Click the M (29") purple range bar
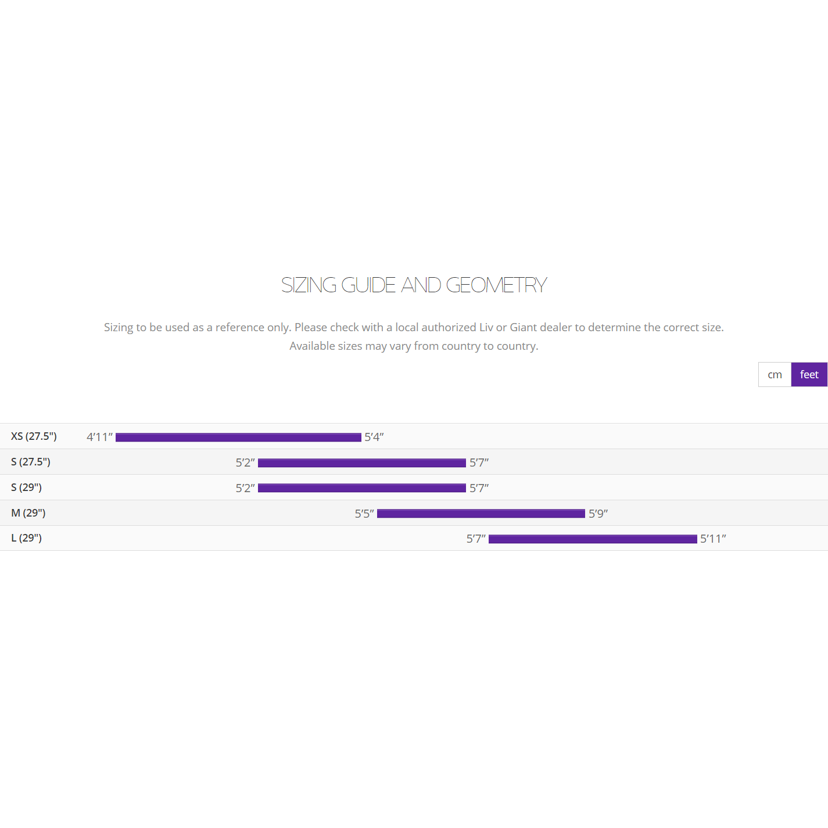828x828 pixels. click(481, 514)
